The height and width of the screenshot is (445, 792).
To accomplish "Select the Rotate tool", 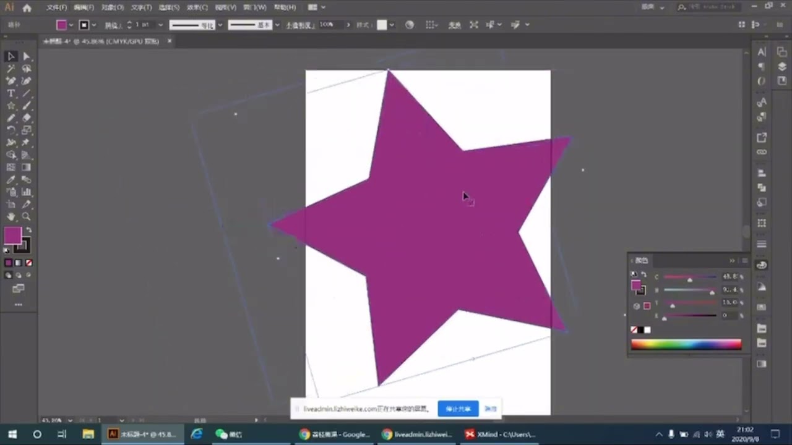I will click(11, 130).
